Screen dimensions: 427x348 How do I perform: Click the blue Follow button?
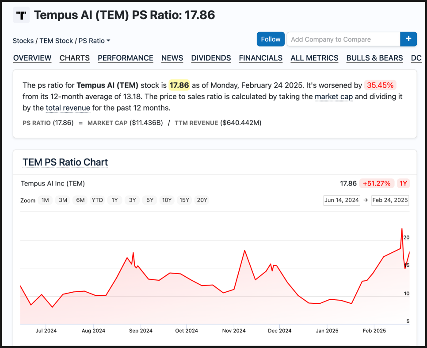tap(271, 39)
